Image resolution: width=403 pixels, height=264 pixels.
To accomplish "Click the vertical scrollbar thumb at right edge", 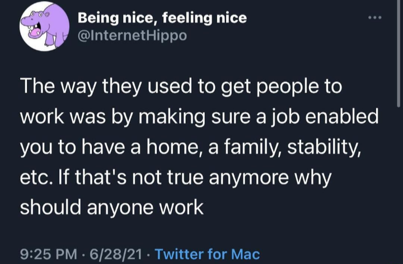I will click(x=399, y=54).
